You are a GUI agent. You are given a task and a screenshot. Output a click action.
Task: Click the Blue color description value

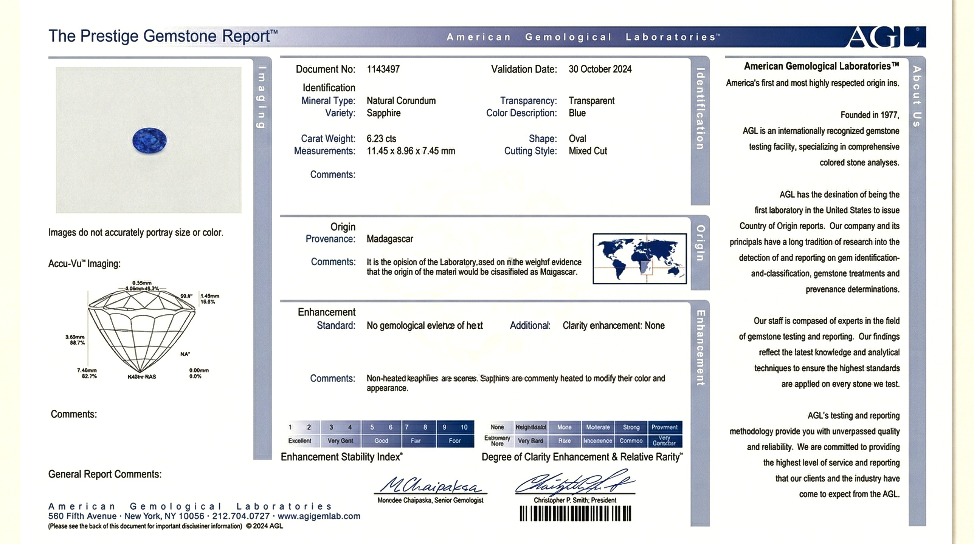tap(577, 113)
